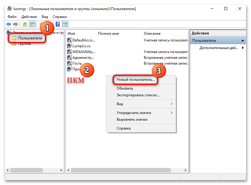Image resolution: width=251 pixels, height=185 pixels.
Task: Close the lusrmgr window
Action: (x=239, y=9)
